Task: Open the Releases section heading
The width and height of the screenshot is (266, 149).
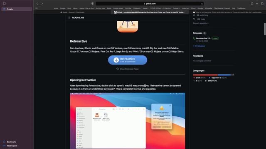Action: pos(197,33)
